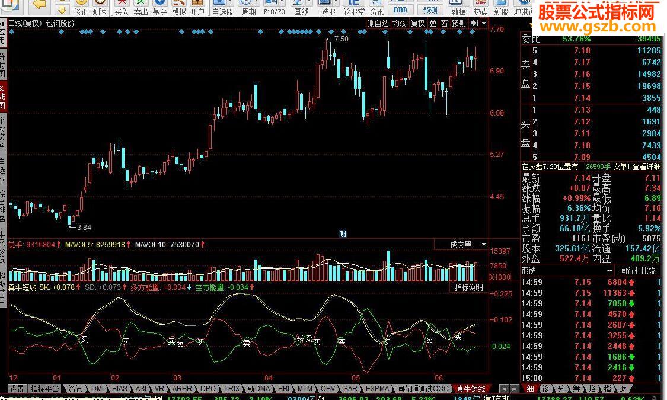Open the 指标说明 indicator description
The height and width of the screenshot is (400, 667).
[469, 288]
